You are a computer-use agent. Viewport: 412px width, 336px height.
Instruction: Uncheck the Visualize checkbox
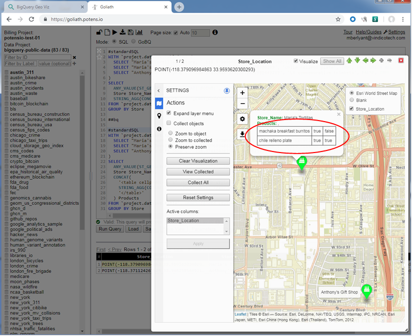[296, 61]
